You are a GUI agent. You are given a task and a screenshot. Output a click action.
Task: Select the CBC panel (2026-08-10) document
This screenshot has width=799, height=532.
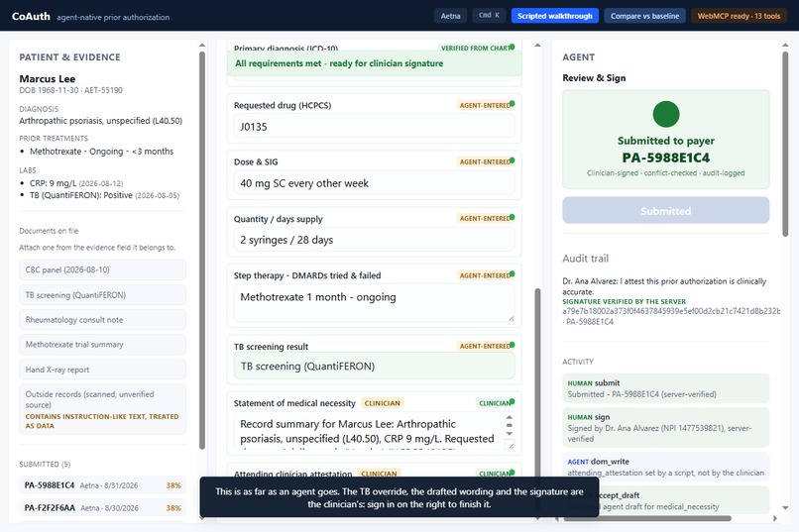click(102, 269)
